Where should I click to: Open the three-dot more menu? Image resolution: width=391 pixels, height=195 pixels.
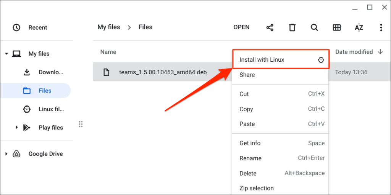[x=381, y=27]
